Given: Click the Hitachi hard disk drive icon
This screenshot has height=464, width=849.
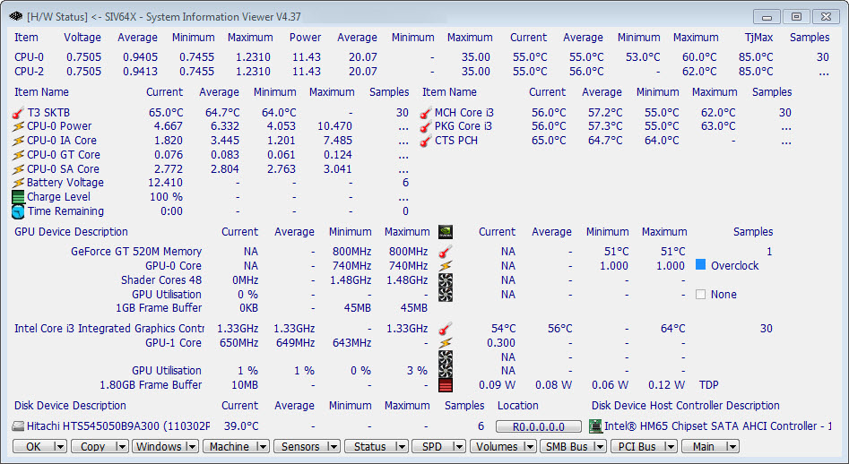Looking at the screenshot, I should pos(19,426).
